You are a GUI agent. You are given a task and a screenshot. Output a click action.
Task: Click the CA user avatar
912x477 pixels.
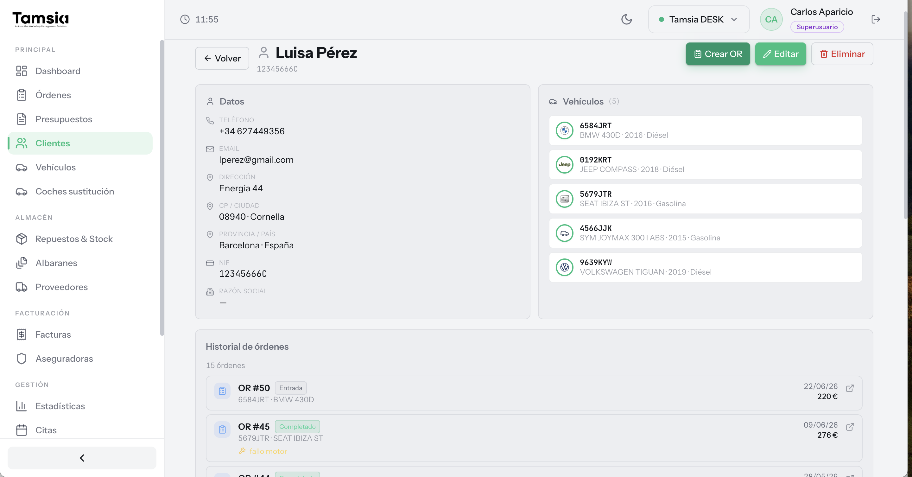pos(771,19)
